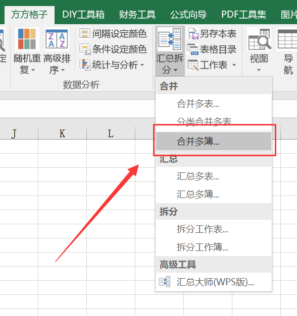Viewport: 297px width, 316px height.
Task: Open the PDF工具集 ribbon tab
Action: (243, 15)
